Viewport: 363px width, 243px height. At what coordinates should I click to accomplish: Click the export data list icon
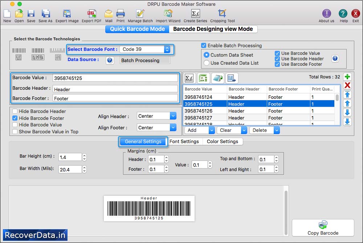point(231,78)
